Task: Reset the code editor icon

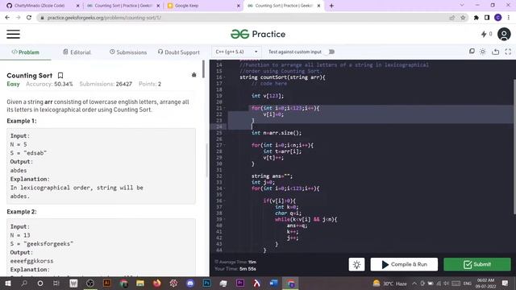Action: pyautogui.click(x=495, y=52)
